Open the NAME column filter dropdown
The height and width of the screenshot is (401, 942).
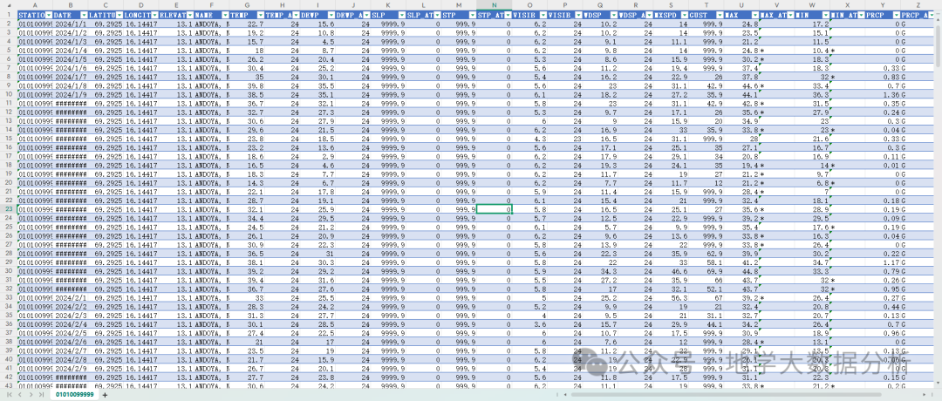225,14
